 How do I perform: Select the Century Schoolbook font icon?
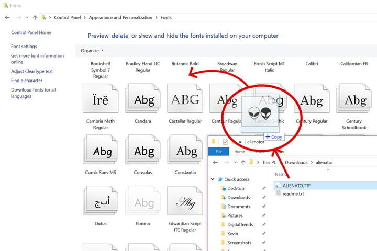[354, 98]
